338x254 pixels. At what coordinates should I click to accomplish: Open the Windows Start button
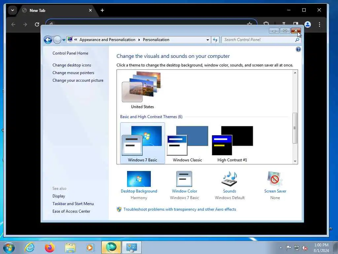click(x=9, y=247)
